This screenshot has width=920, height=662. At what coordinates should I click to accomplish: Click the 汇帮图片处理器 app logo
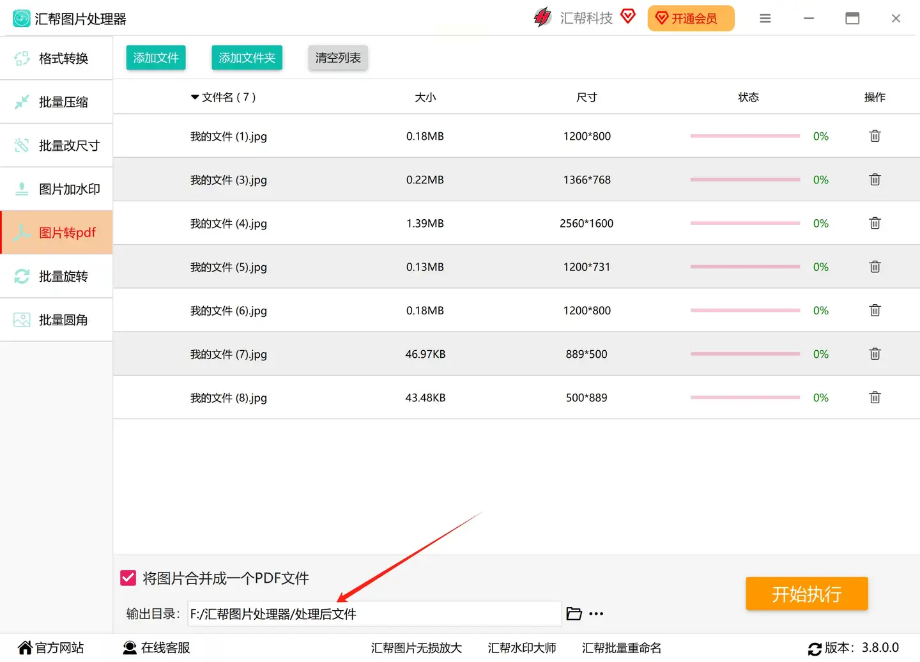coord(22,19)
